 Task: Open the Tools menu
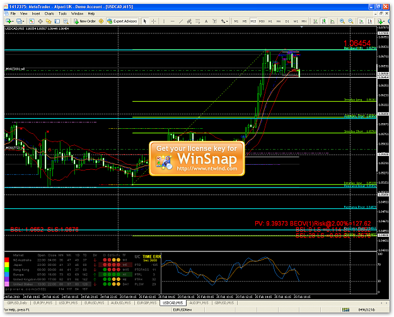pos(62,14)
